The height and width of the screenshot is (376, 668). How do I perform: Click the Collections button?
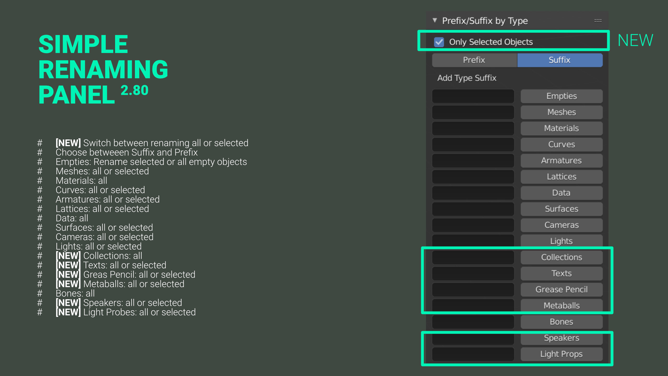562,257
